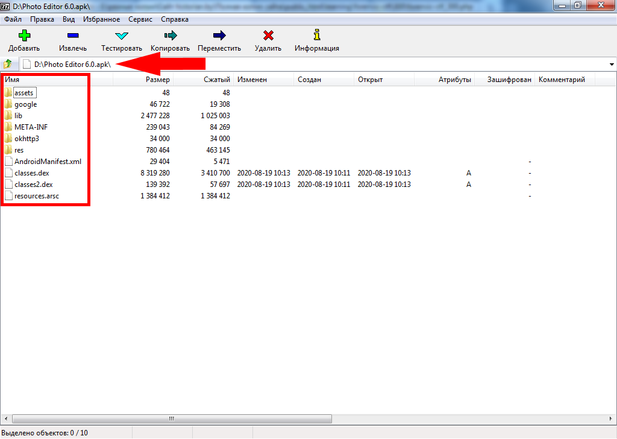Sort by the Размер column header
Viewport: 617px width, 439px height.
pos(157,80)
